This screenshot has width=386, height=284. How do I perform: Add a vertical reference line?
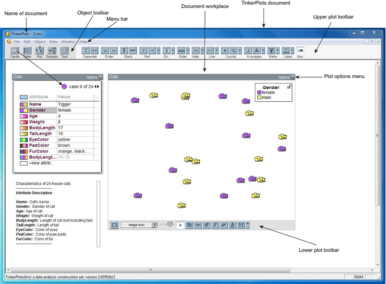[x=143, y=51]
